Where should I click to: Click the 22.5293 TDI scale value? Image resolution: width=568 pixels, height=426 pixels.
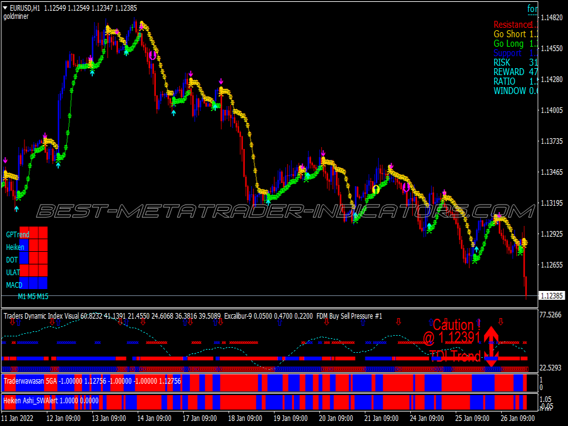[550, 368]
